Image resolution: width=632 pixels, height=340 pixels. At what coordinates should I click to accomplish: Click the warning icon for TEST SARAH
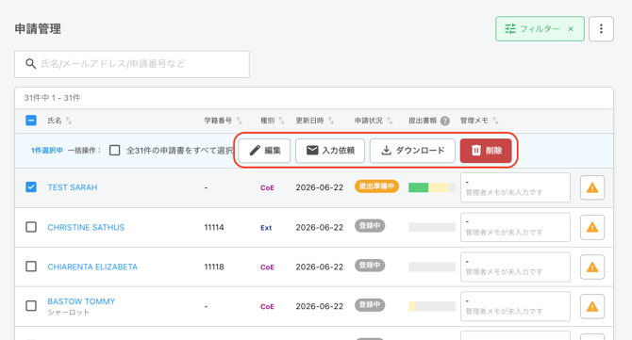pos(592,187)
